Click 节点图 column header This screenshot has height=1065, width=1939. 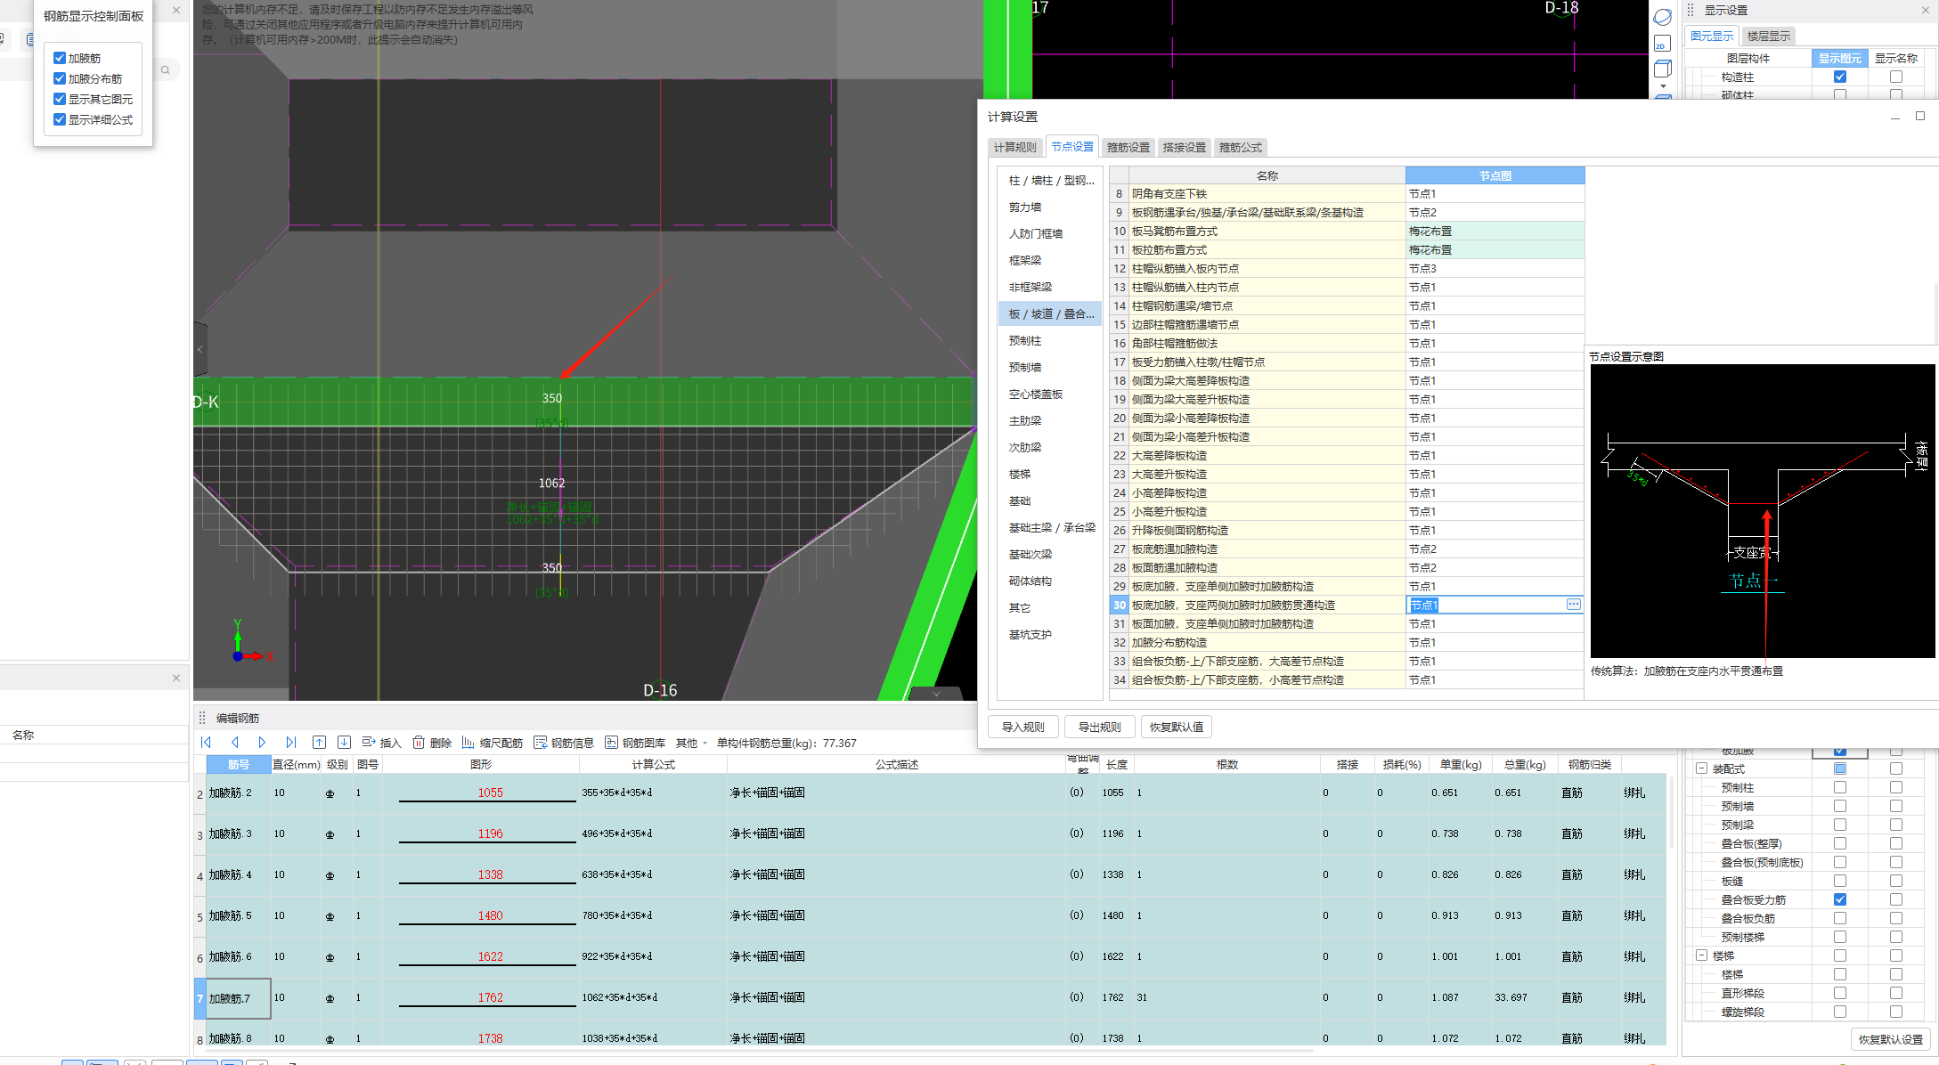(1495, 175)
